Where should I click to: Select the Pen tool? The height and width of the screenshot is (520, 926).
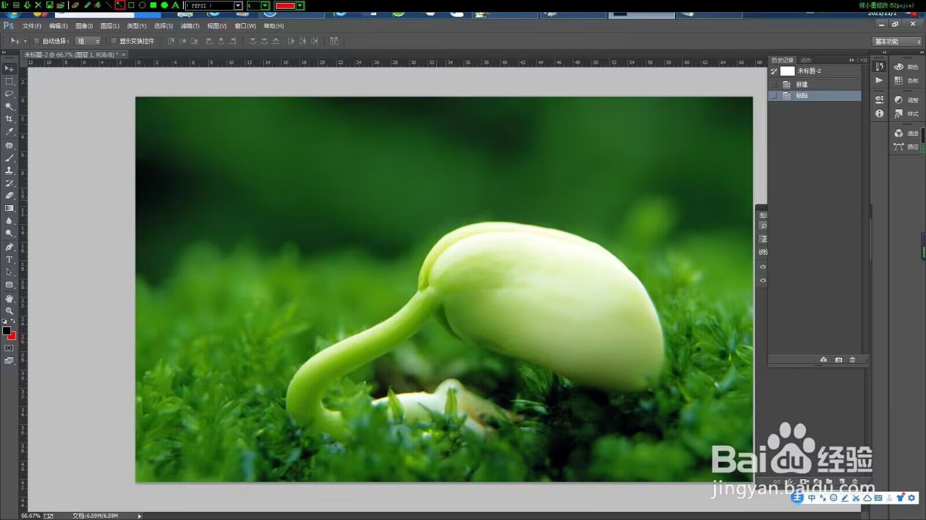pyautogui.click(x=9, y=247)
